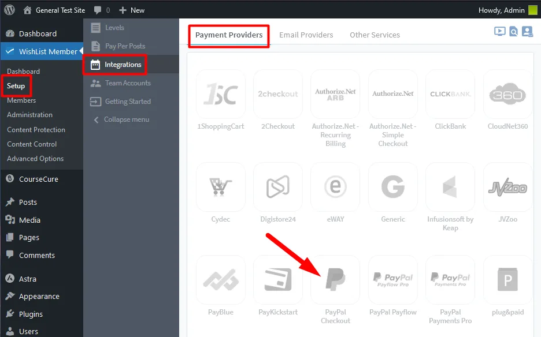This screenshot has height=337, width=541.
Task: Open Advanced Options section
Action: pos(35,159)
